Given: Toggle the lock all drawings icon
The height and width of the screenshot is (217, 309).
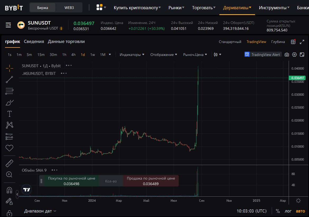Looking at the screenshot, I should [9, 213].
